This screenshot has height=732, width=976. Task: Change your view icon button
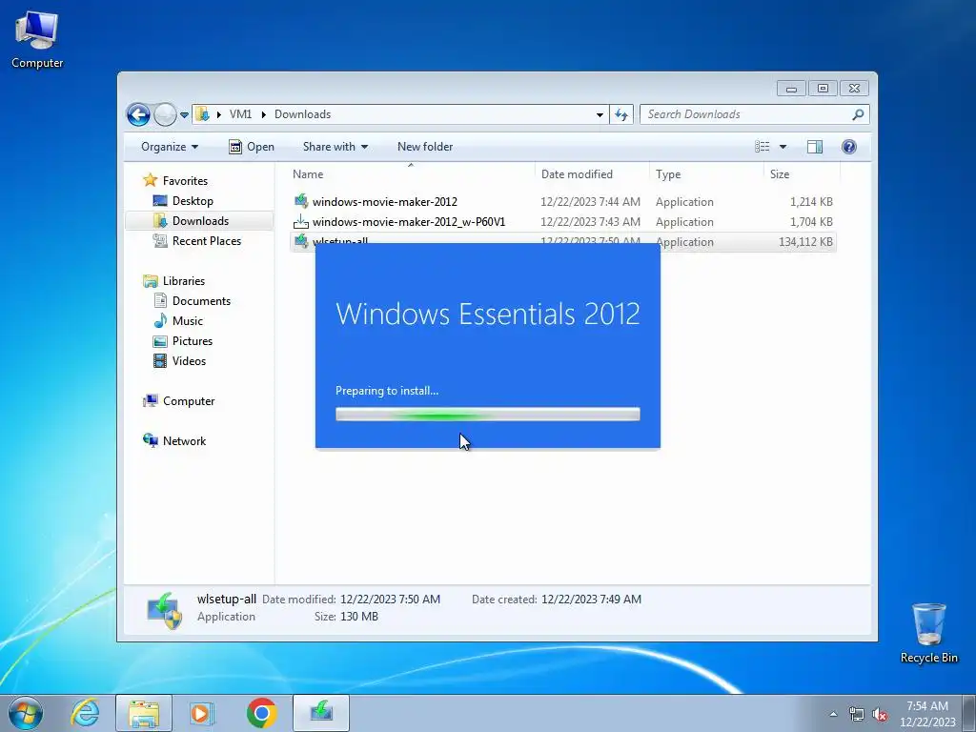(x=762, y=146)
